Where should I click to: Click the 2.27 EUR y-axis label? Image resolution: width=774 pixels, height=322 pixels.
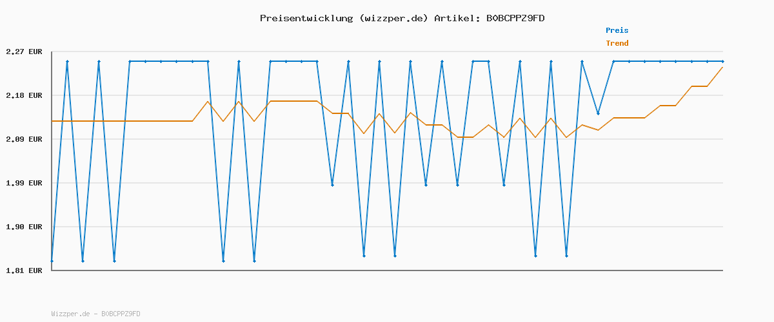(x=24, y=52)
